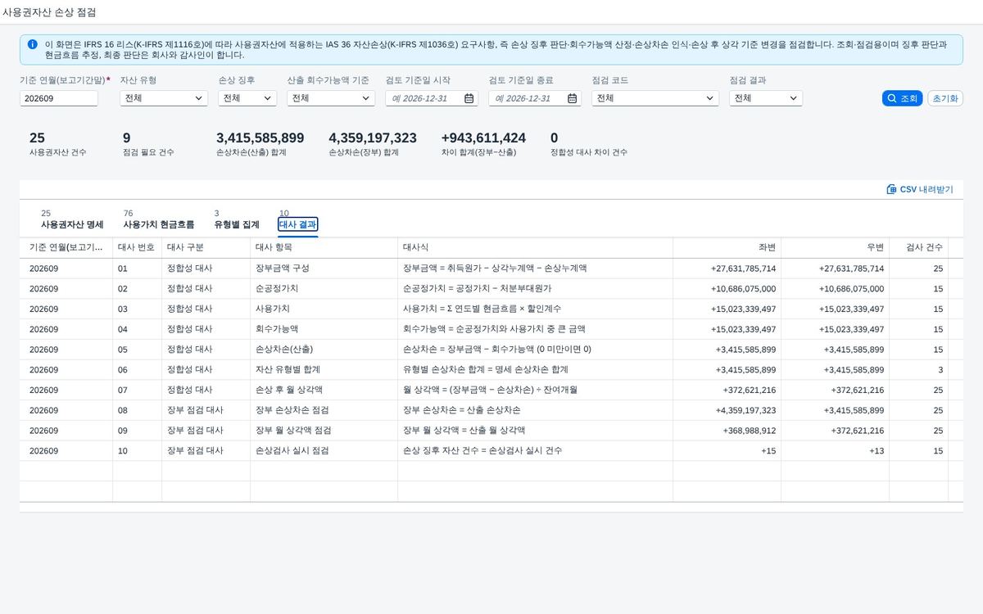Select the 대사 결과 tab

pyautogui.click(x=297, y=224)
